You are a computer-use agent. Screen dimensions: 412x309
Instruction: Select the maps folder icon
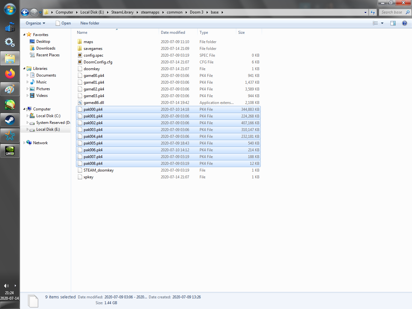click(80, 42)
